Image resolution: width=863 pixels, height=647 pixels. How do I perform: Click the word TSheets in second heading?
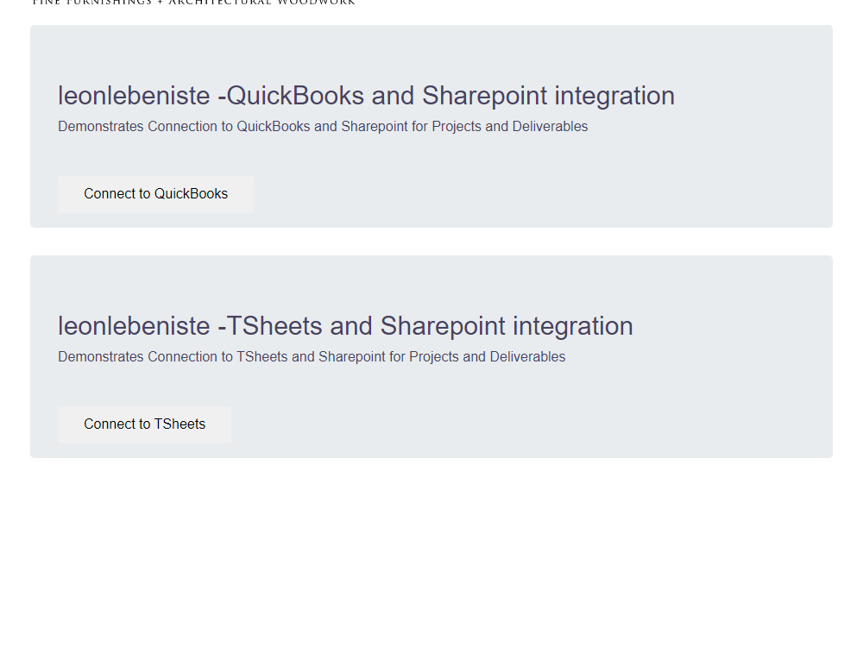[274, 326]
